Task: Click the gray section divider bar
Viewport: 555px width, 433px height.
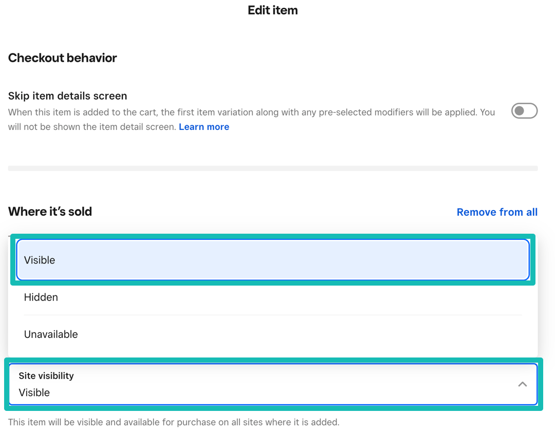Action: [x=273, y=168]
